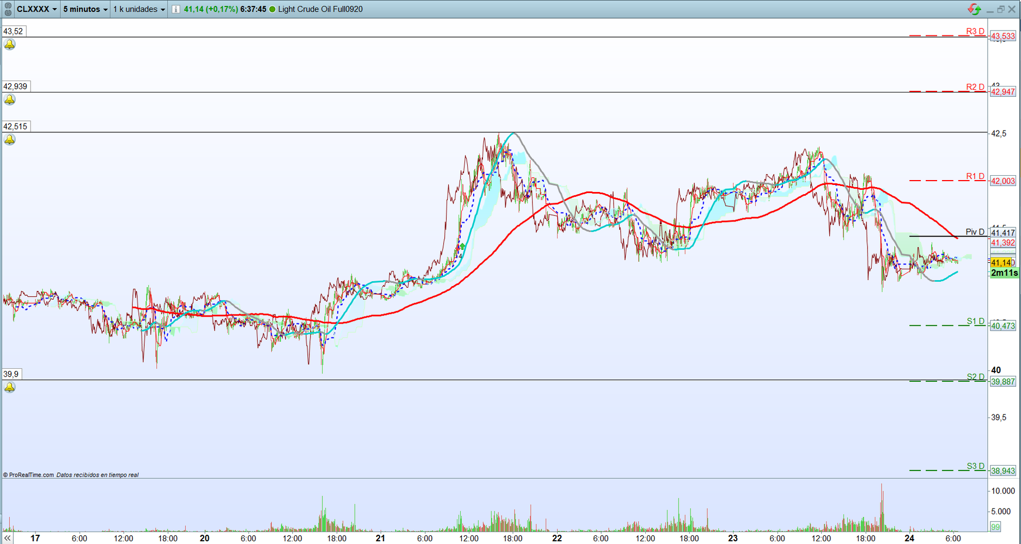Select the 39,9 horizontal line label
The height and width of the screenshot is (544, 1021).
[11, 374]
